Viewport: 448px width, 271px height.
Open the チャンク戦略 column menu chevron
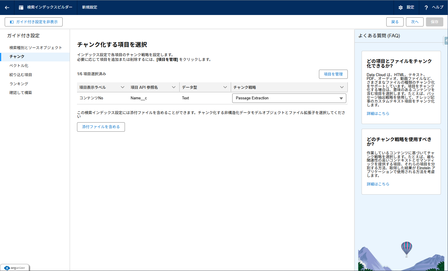[342, 87]
